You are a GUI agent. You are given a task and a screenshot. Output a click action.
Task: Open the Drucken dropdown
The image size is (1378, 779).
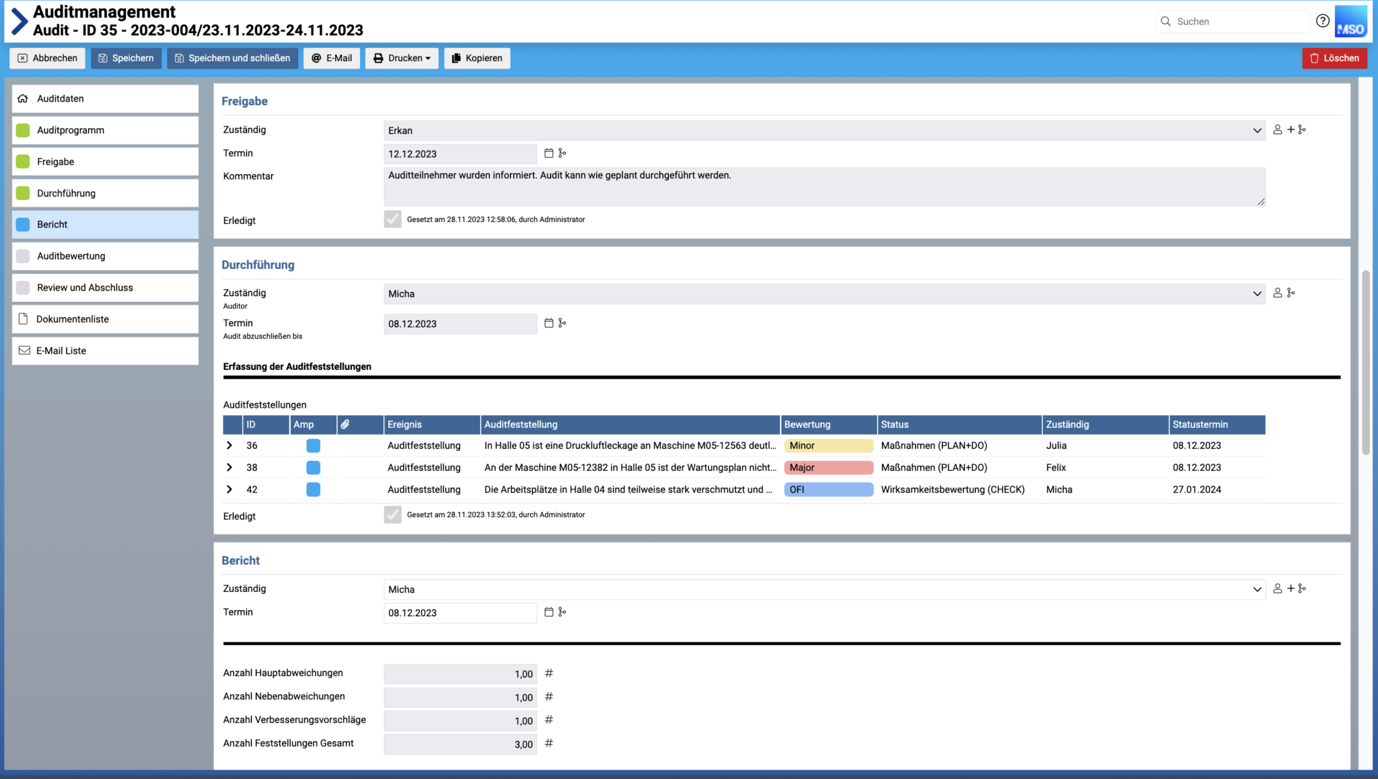tap(402, 58)
